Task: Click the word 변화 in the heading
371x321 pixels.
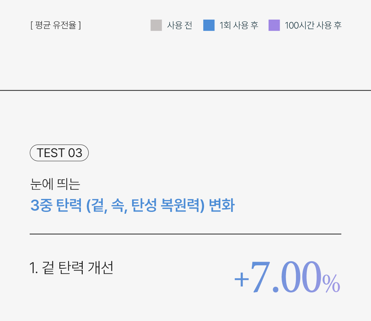Action: (221, 205)
